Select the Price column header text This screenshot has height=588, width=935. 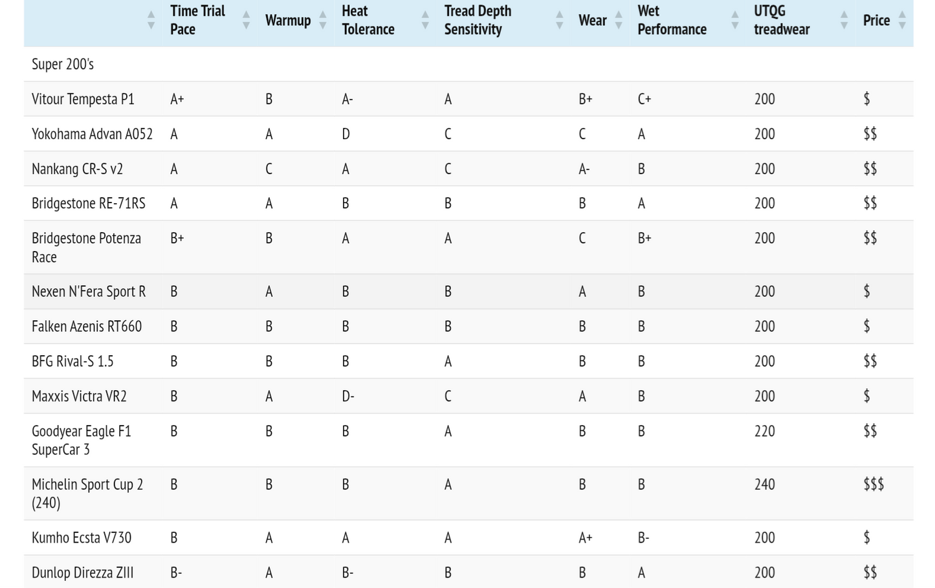click(x=876, y=21)
